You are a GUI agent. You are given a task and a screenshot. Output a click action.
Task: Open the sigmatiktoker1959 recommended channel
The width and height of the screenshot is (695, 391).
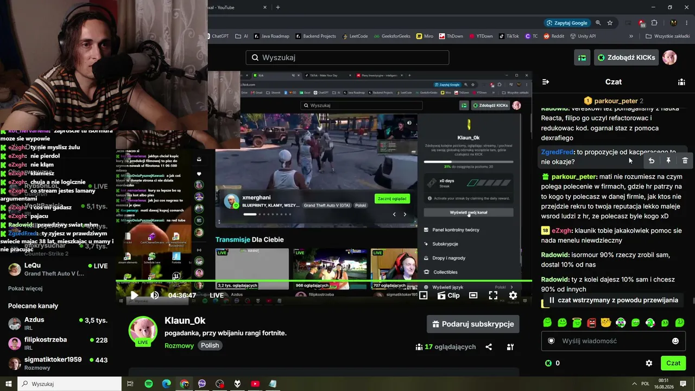(x=58, y=363)
